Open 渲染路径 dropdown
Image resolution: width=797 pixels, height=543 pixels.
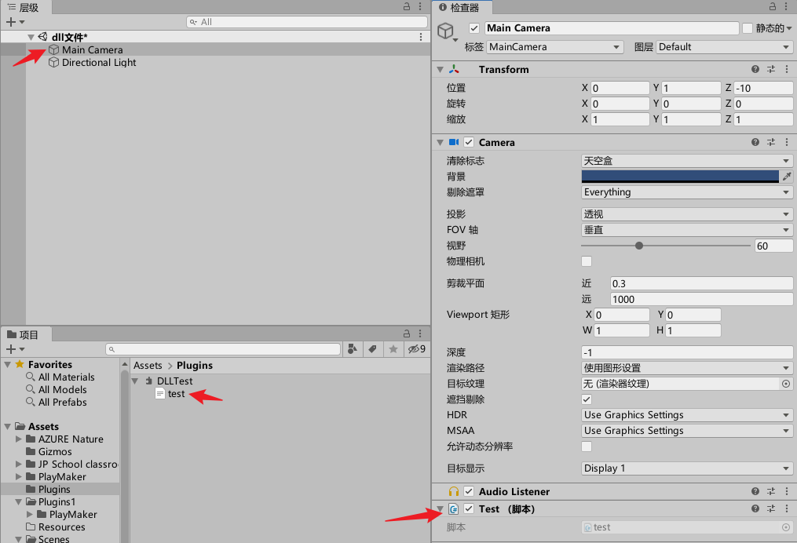tap(687, 368)
